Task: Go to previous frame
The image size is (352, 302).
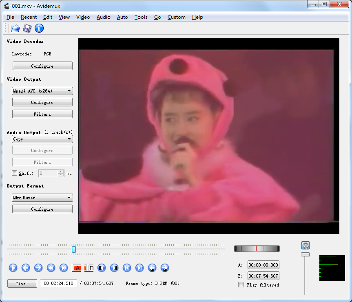Action: (26, 268)
